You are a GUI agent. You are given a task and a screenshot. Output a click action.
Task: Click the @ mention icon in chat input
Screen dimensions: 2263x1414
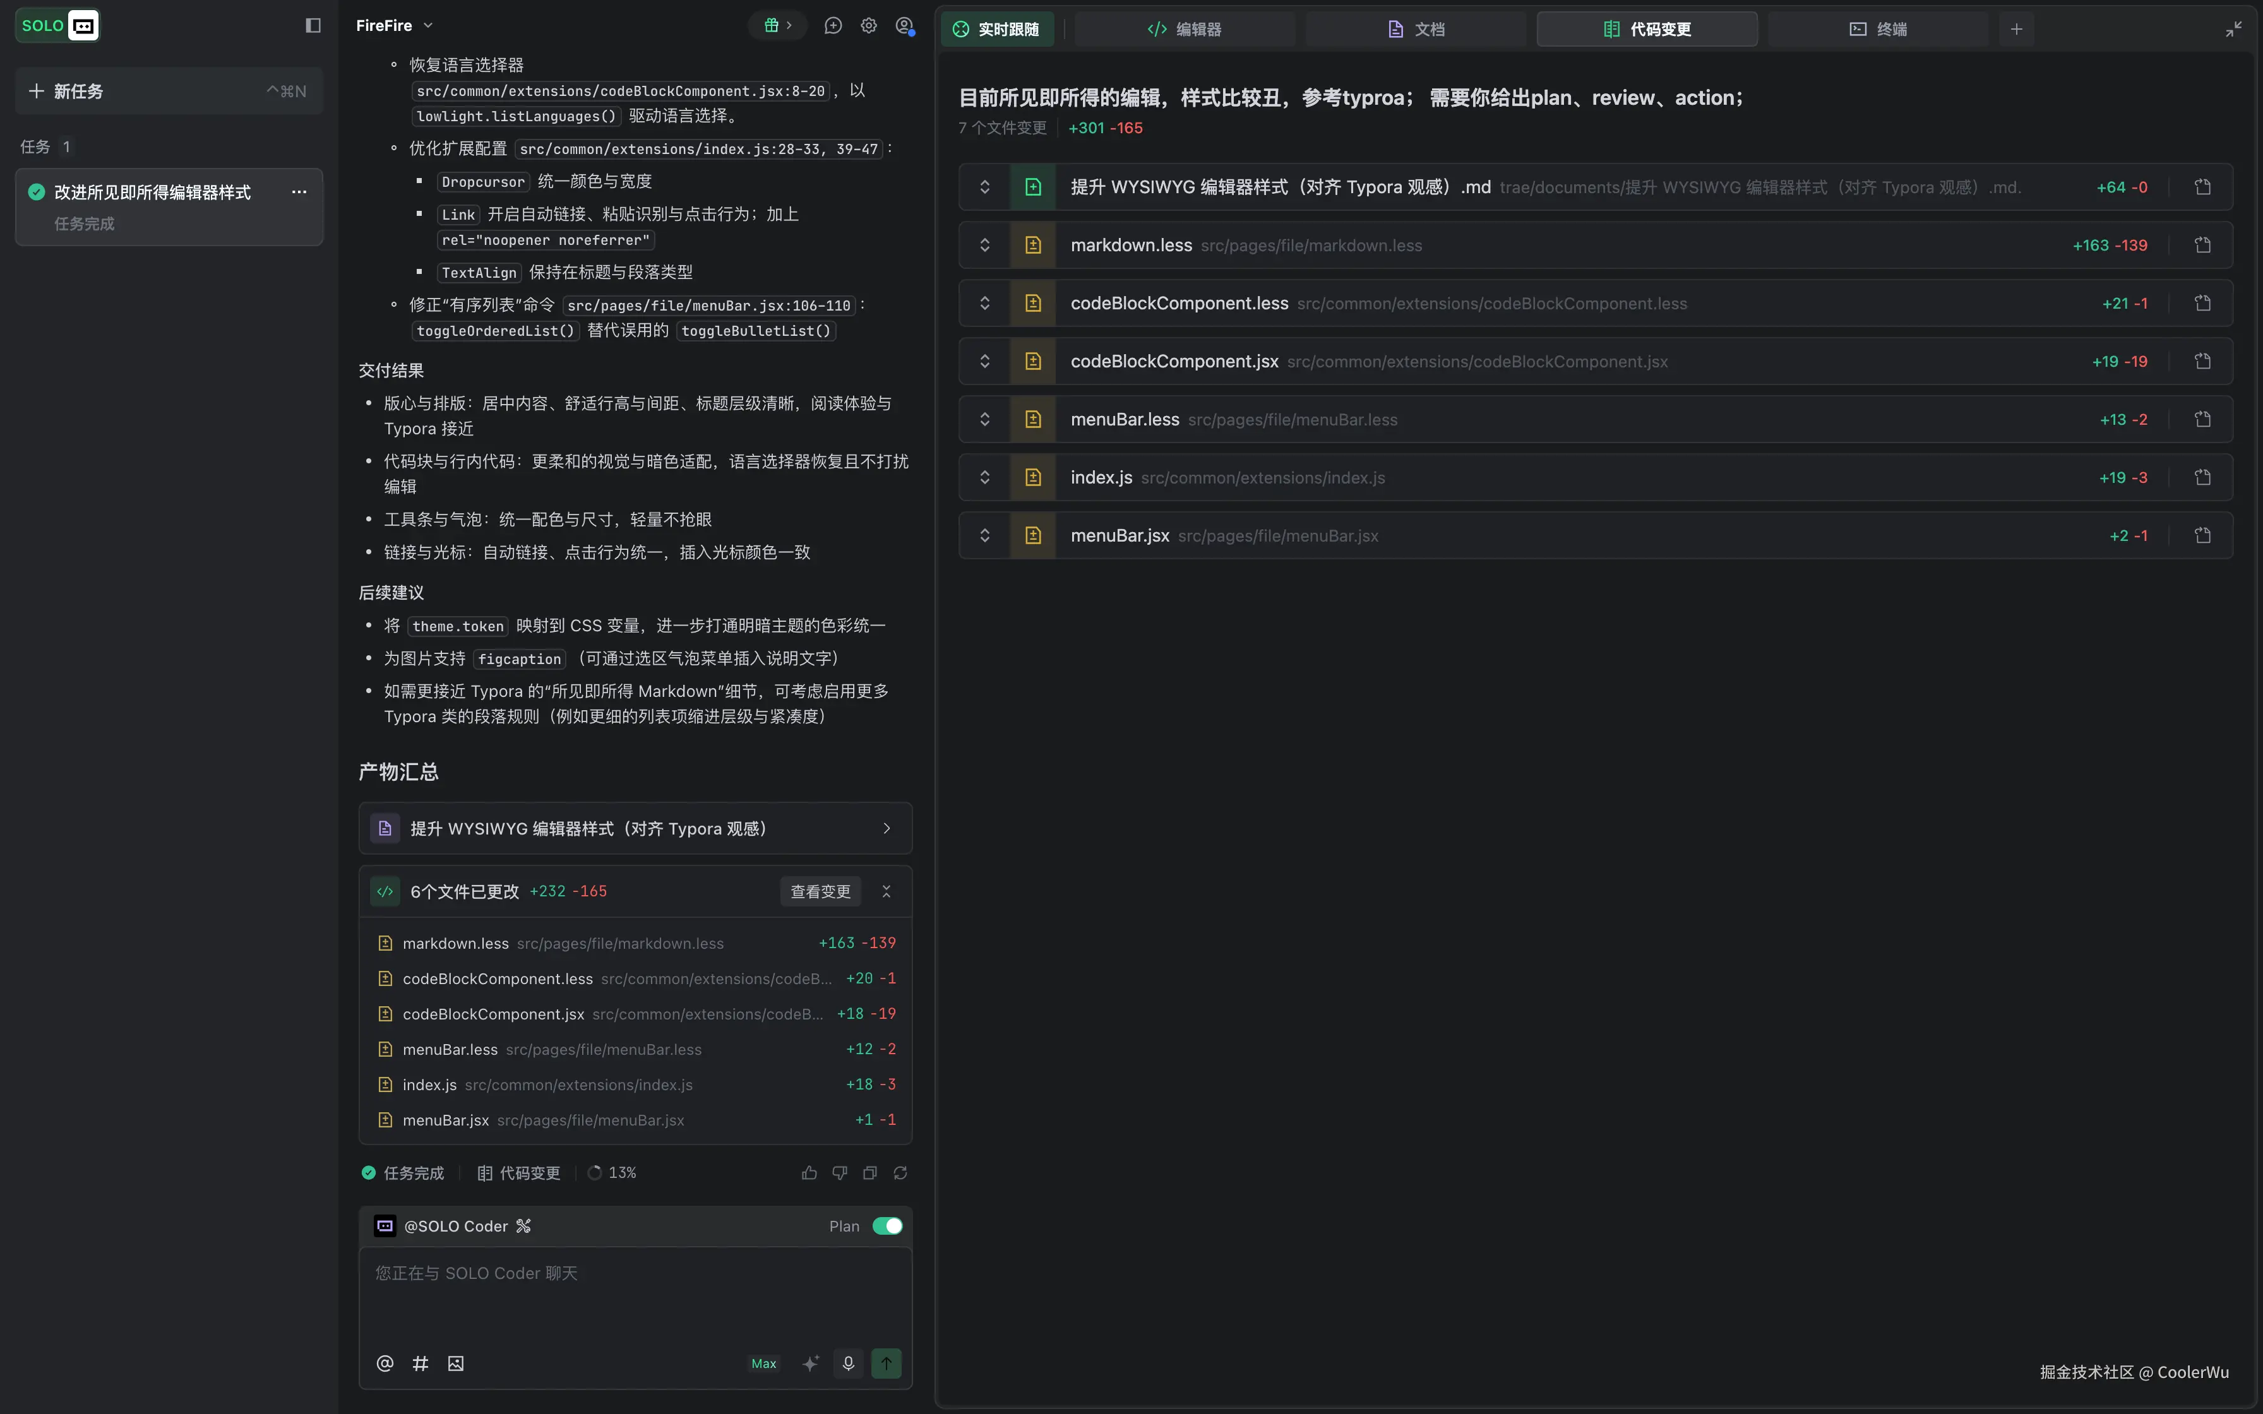coord(385,1363)
